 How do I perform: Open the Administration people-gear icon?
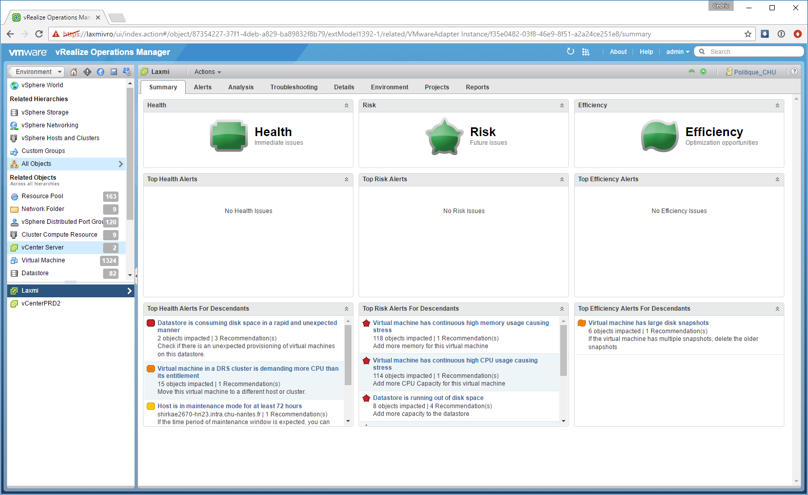click(127, 72)
